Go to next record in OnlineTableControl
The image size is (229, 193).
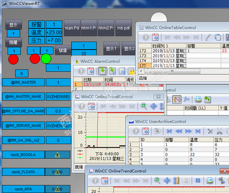coord(186,37)
